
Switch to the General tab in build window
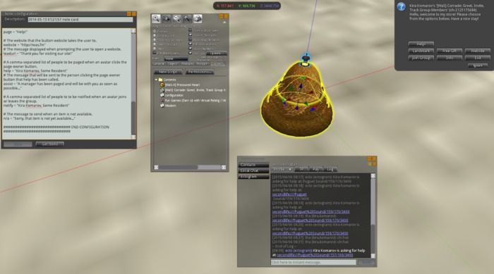[x=159, y=64]
